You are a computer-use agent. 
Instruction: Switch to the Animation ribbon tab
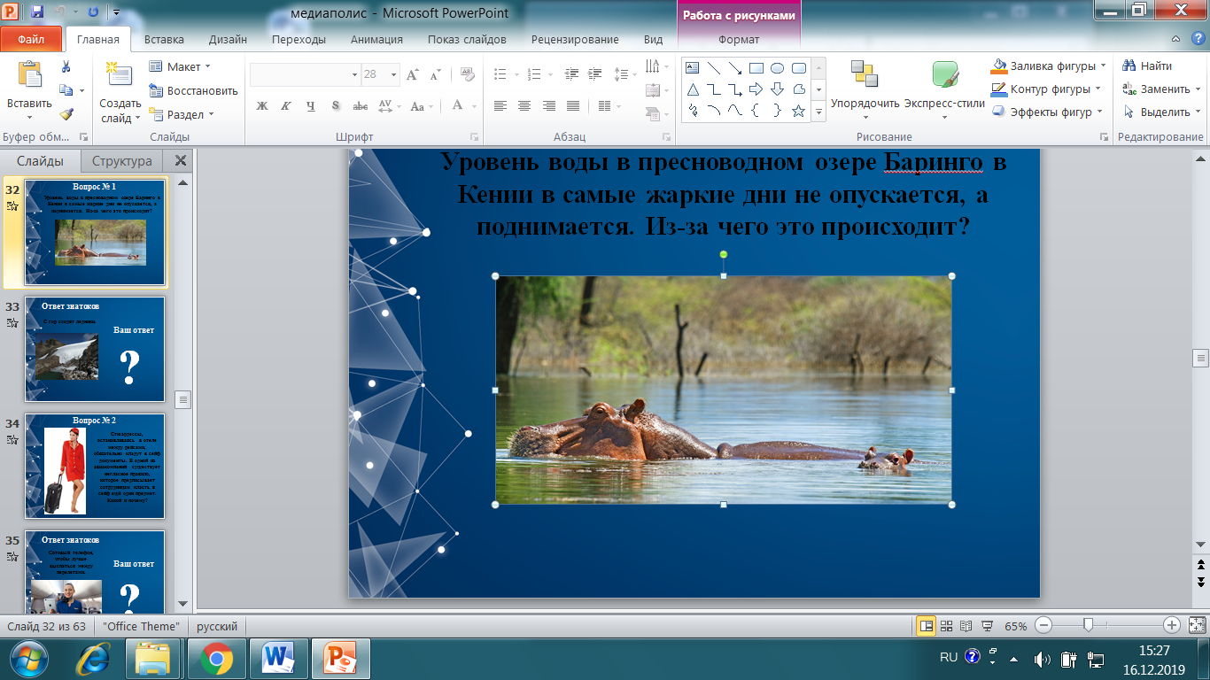click(x=376, y=39)
